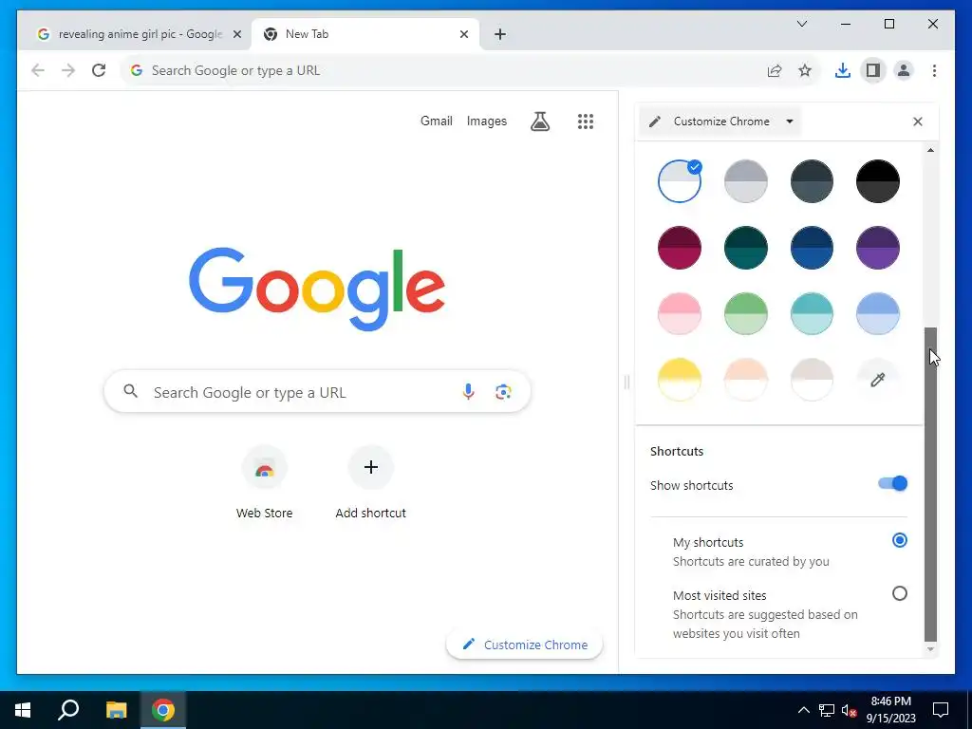The width and height of the screenshot is (972, 729).
Task: Open the Downloads icon in toolbar
Action: [843, 70]
